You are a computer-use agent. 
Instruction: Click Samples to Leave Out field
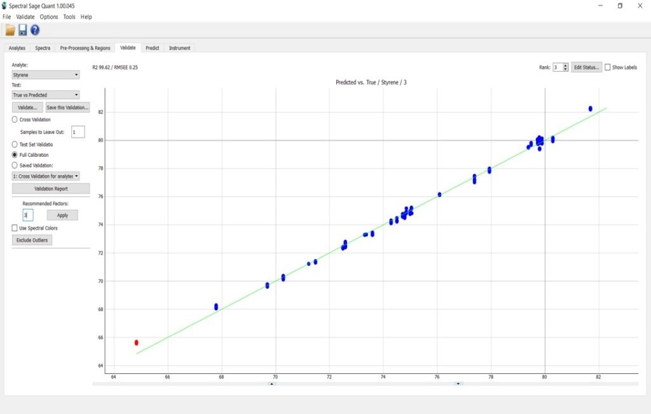tap(78, 132)
